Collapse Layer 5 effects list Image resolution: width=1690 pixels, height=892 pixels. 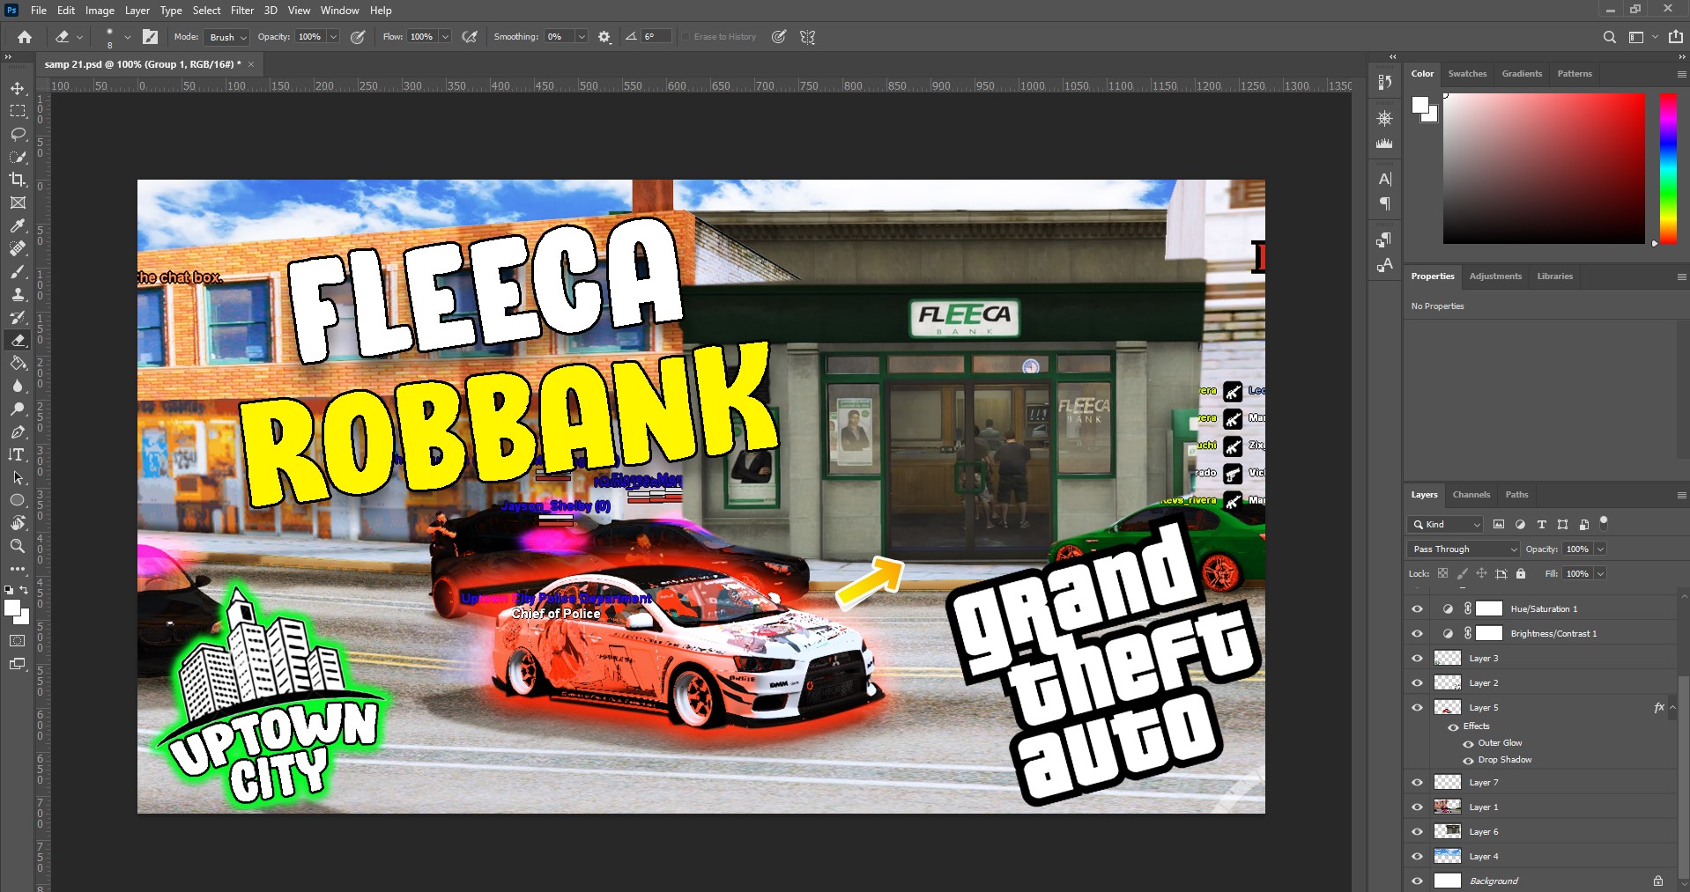1672,707
